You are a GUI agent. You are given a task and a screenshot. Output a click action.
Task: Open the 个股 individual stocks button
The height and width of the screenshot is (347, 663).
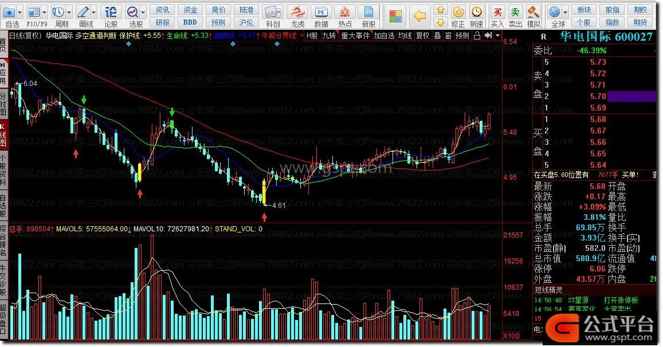point(584,22)
